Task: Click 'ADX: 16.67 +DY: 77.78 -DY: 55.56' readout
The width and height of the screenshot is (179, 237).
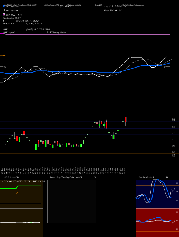Action: 23,182
